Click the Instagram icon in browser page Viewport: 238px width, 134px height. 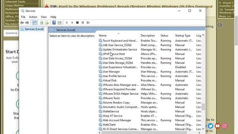pyautogui.click(x=225, y=126)
